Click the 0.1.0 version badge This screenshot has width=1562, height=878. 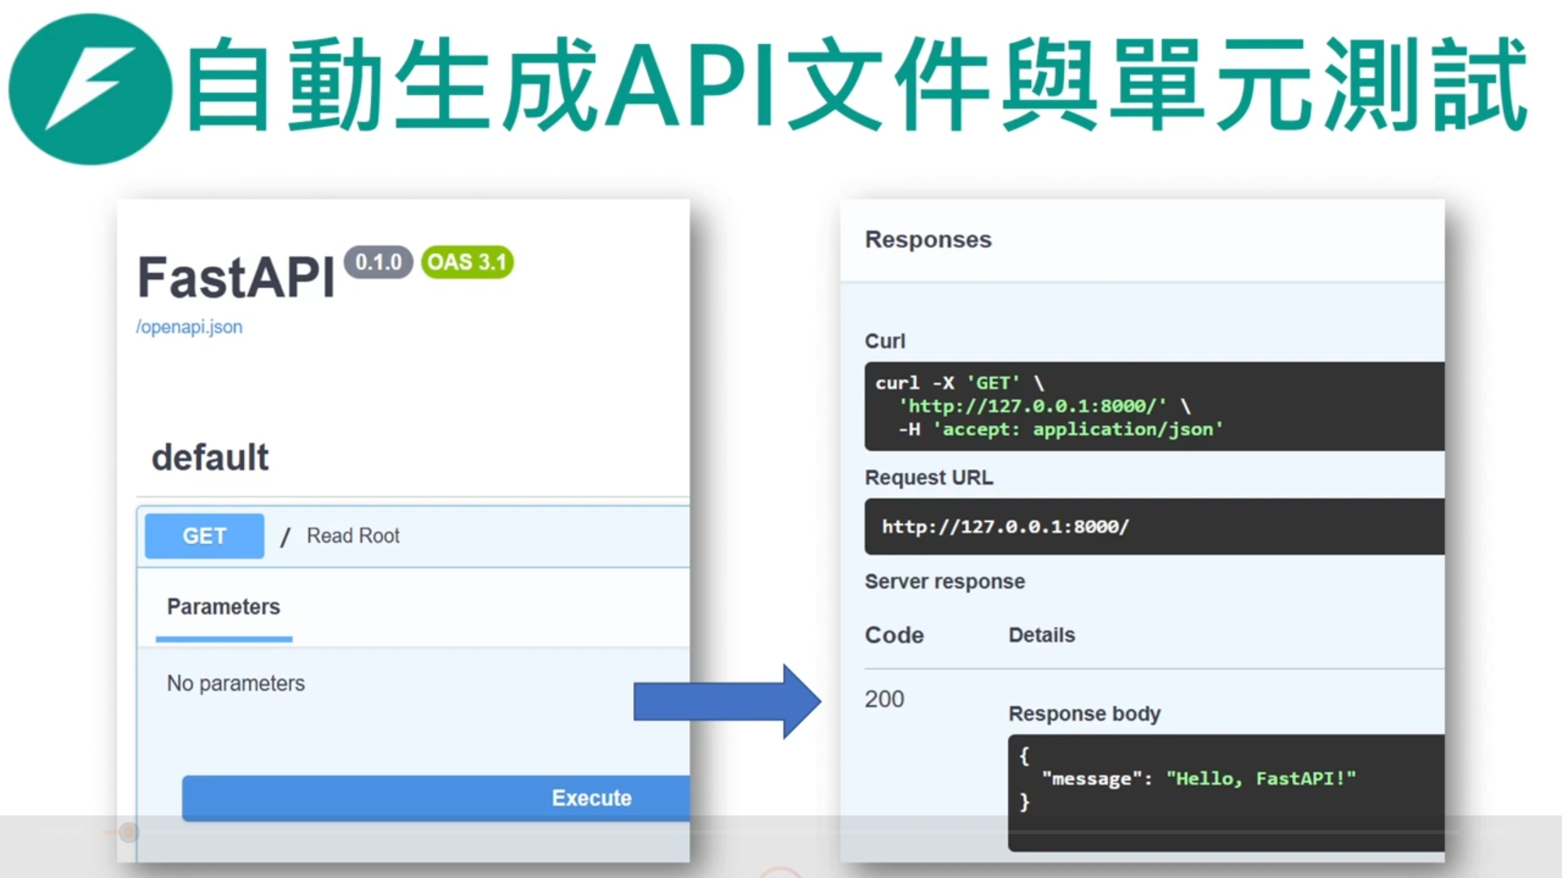click(378, 262)
